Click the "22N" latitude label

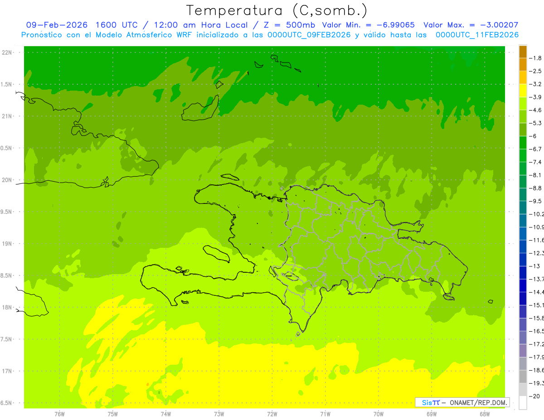(7, 53)
